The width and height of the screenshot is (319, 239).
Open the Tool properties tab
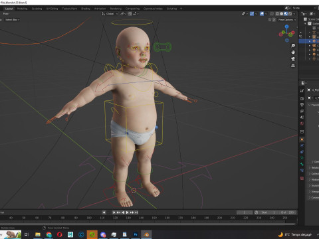point(302,90)
